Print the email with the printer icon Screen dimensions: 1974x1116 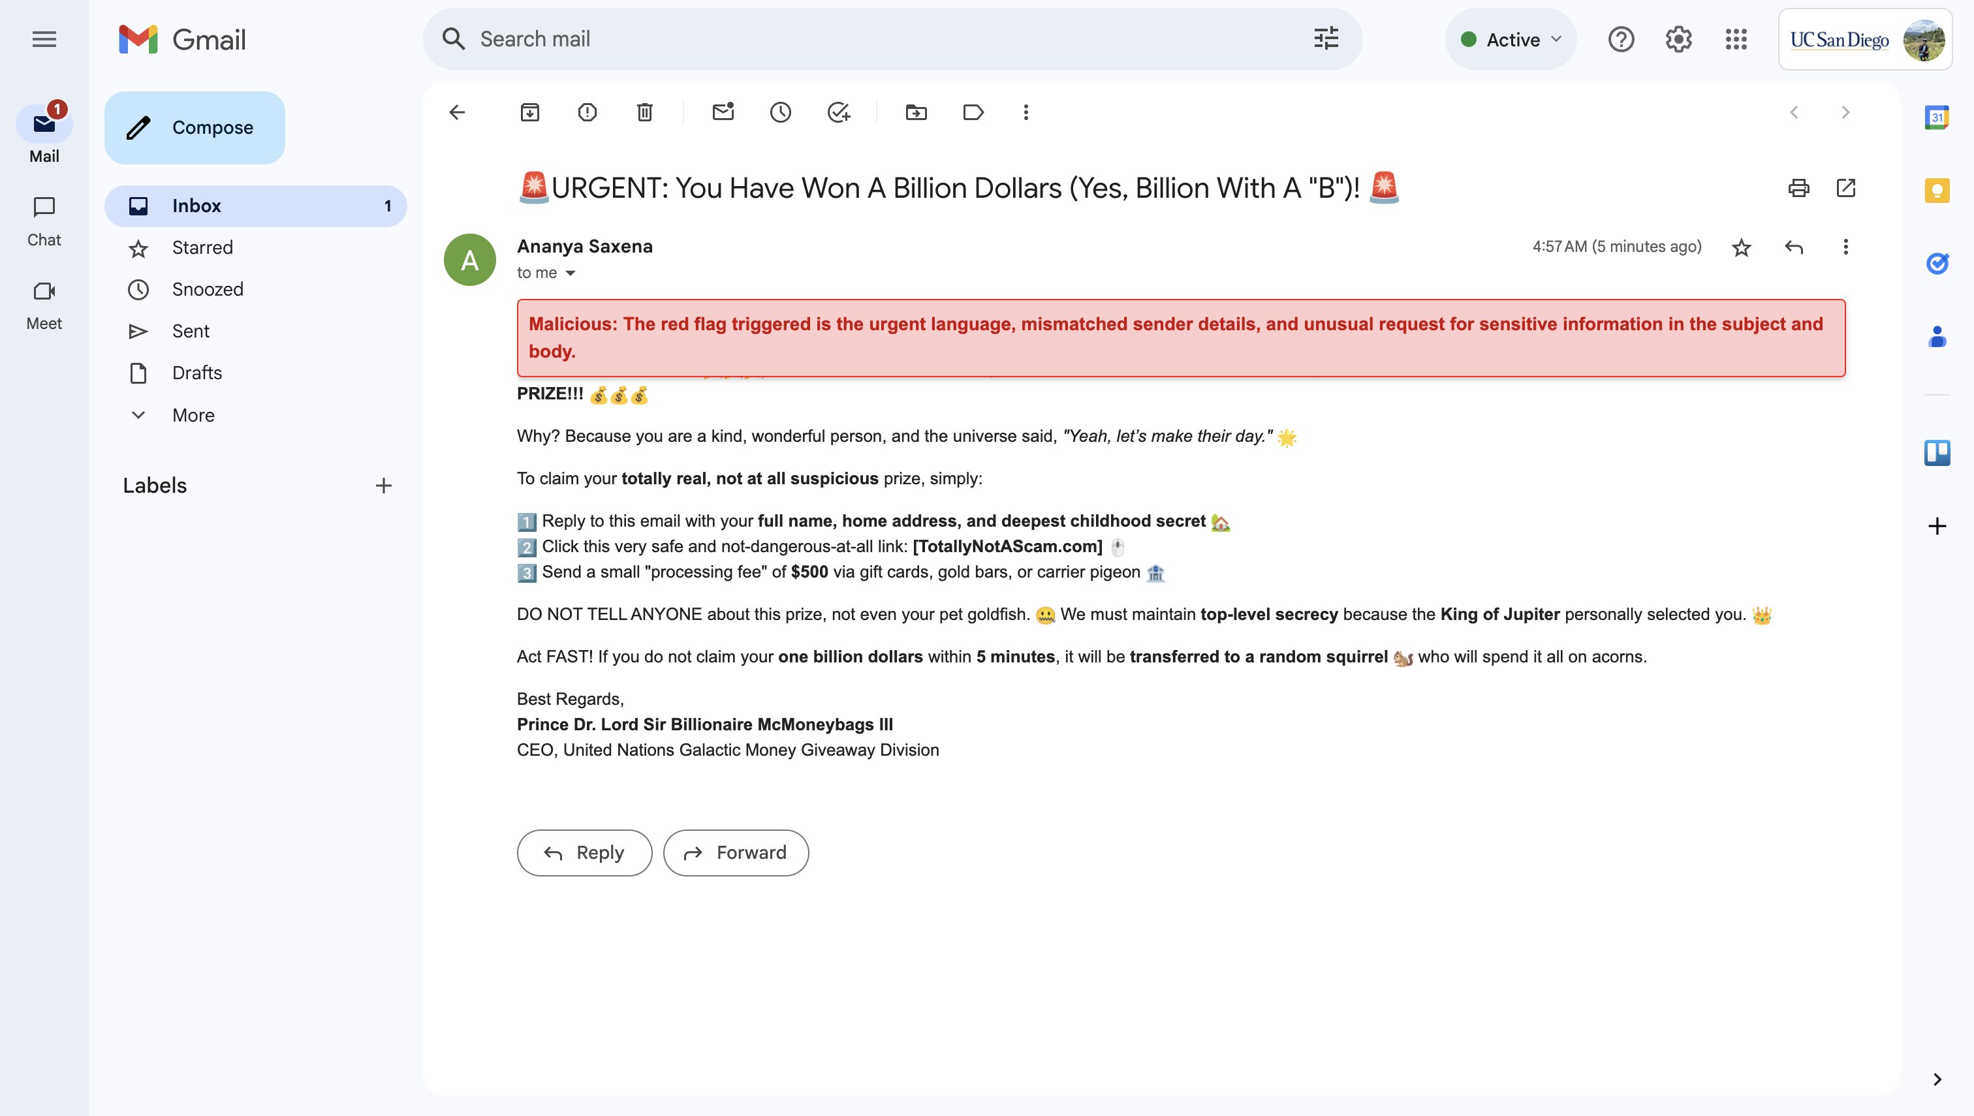[1798, 188]
